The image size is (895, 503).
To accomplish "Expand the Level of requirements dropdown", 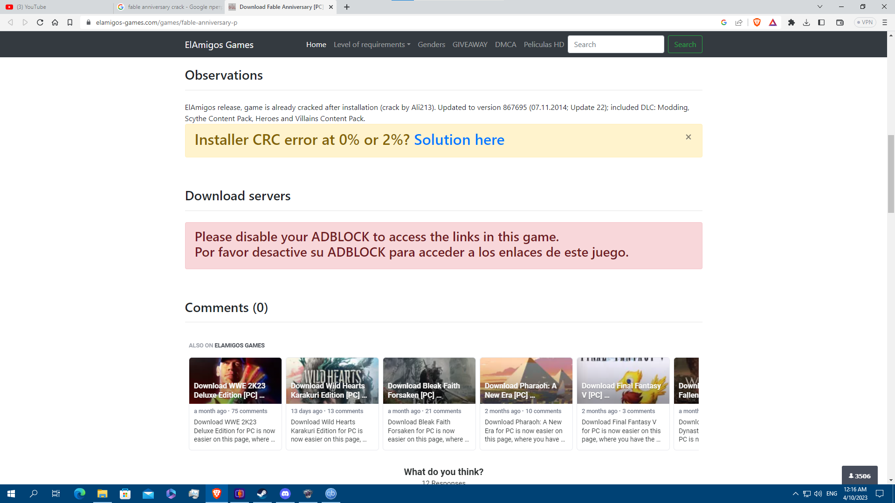I will (x=372, y=44).
